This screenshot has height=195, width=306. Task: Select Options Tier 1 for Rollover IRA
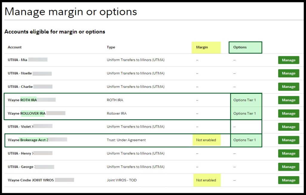(244, 113)
